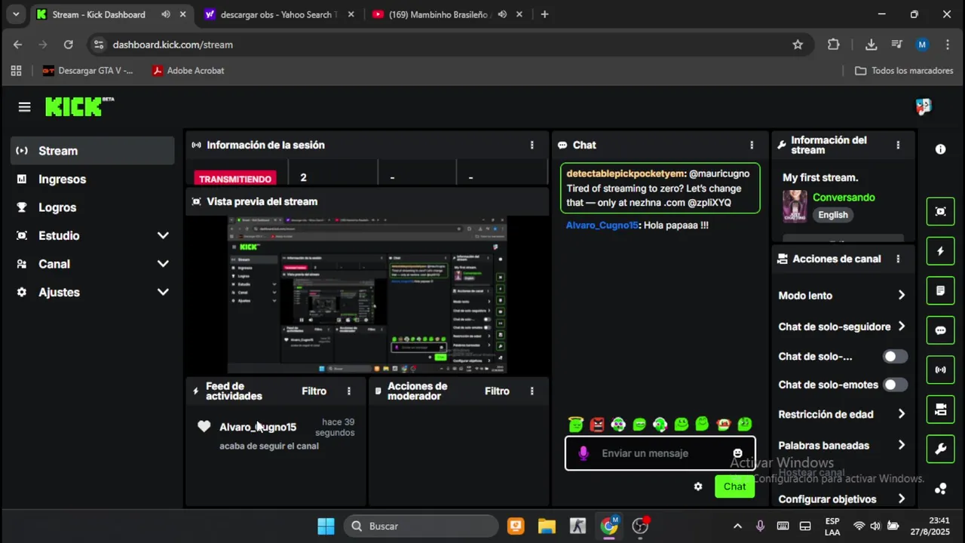Click the Windows Start button
Screen dimensions: 965x543
326,526
